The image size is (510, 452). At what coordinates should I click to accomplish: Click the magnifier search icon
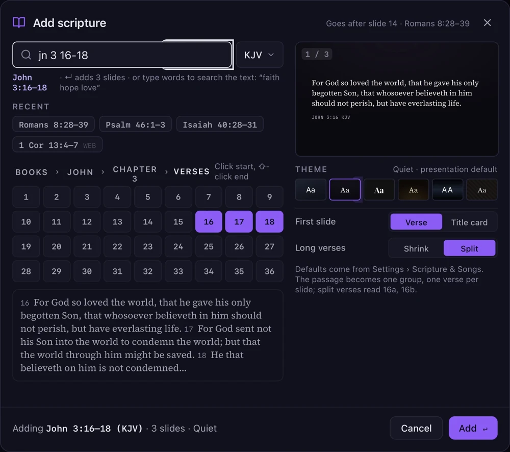pyautogui.click(x=27, y=55)
